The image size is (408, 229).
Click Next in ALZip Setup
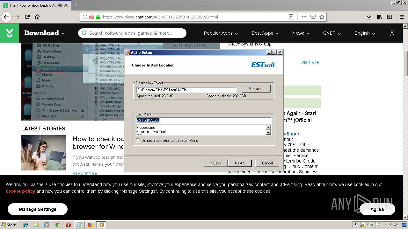click(x=240, y=163)
